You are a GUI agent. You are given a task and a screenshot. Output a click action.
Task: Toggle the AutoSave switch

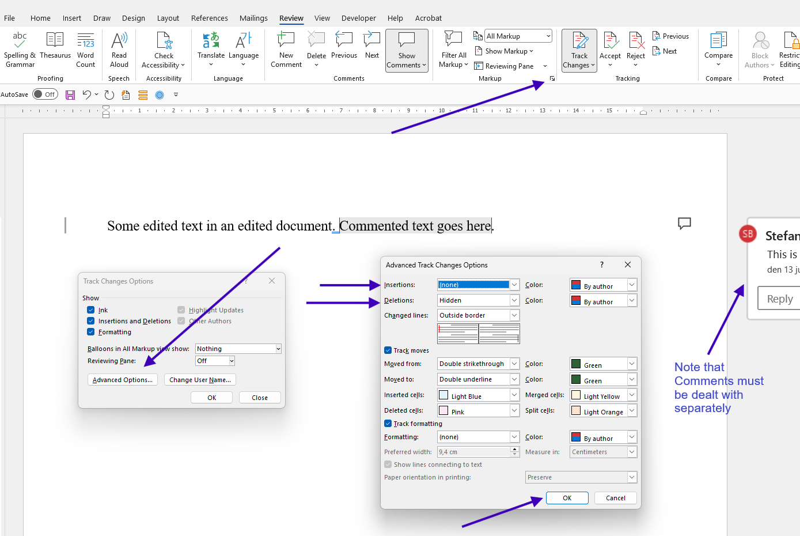coord(45,95)
